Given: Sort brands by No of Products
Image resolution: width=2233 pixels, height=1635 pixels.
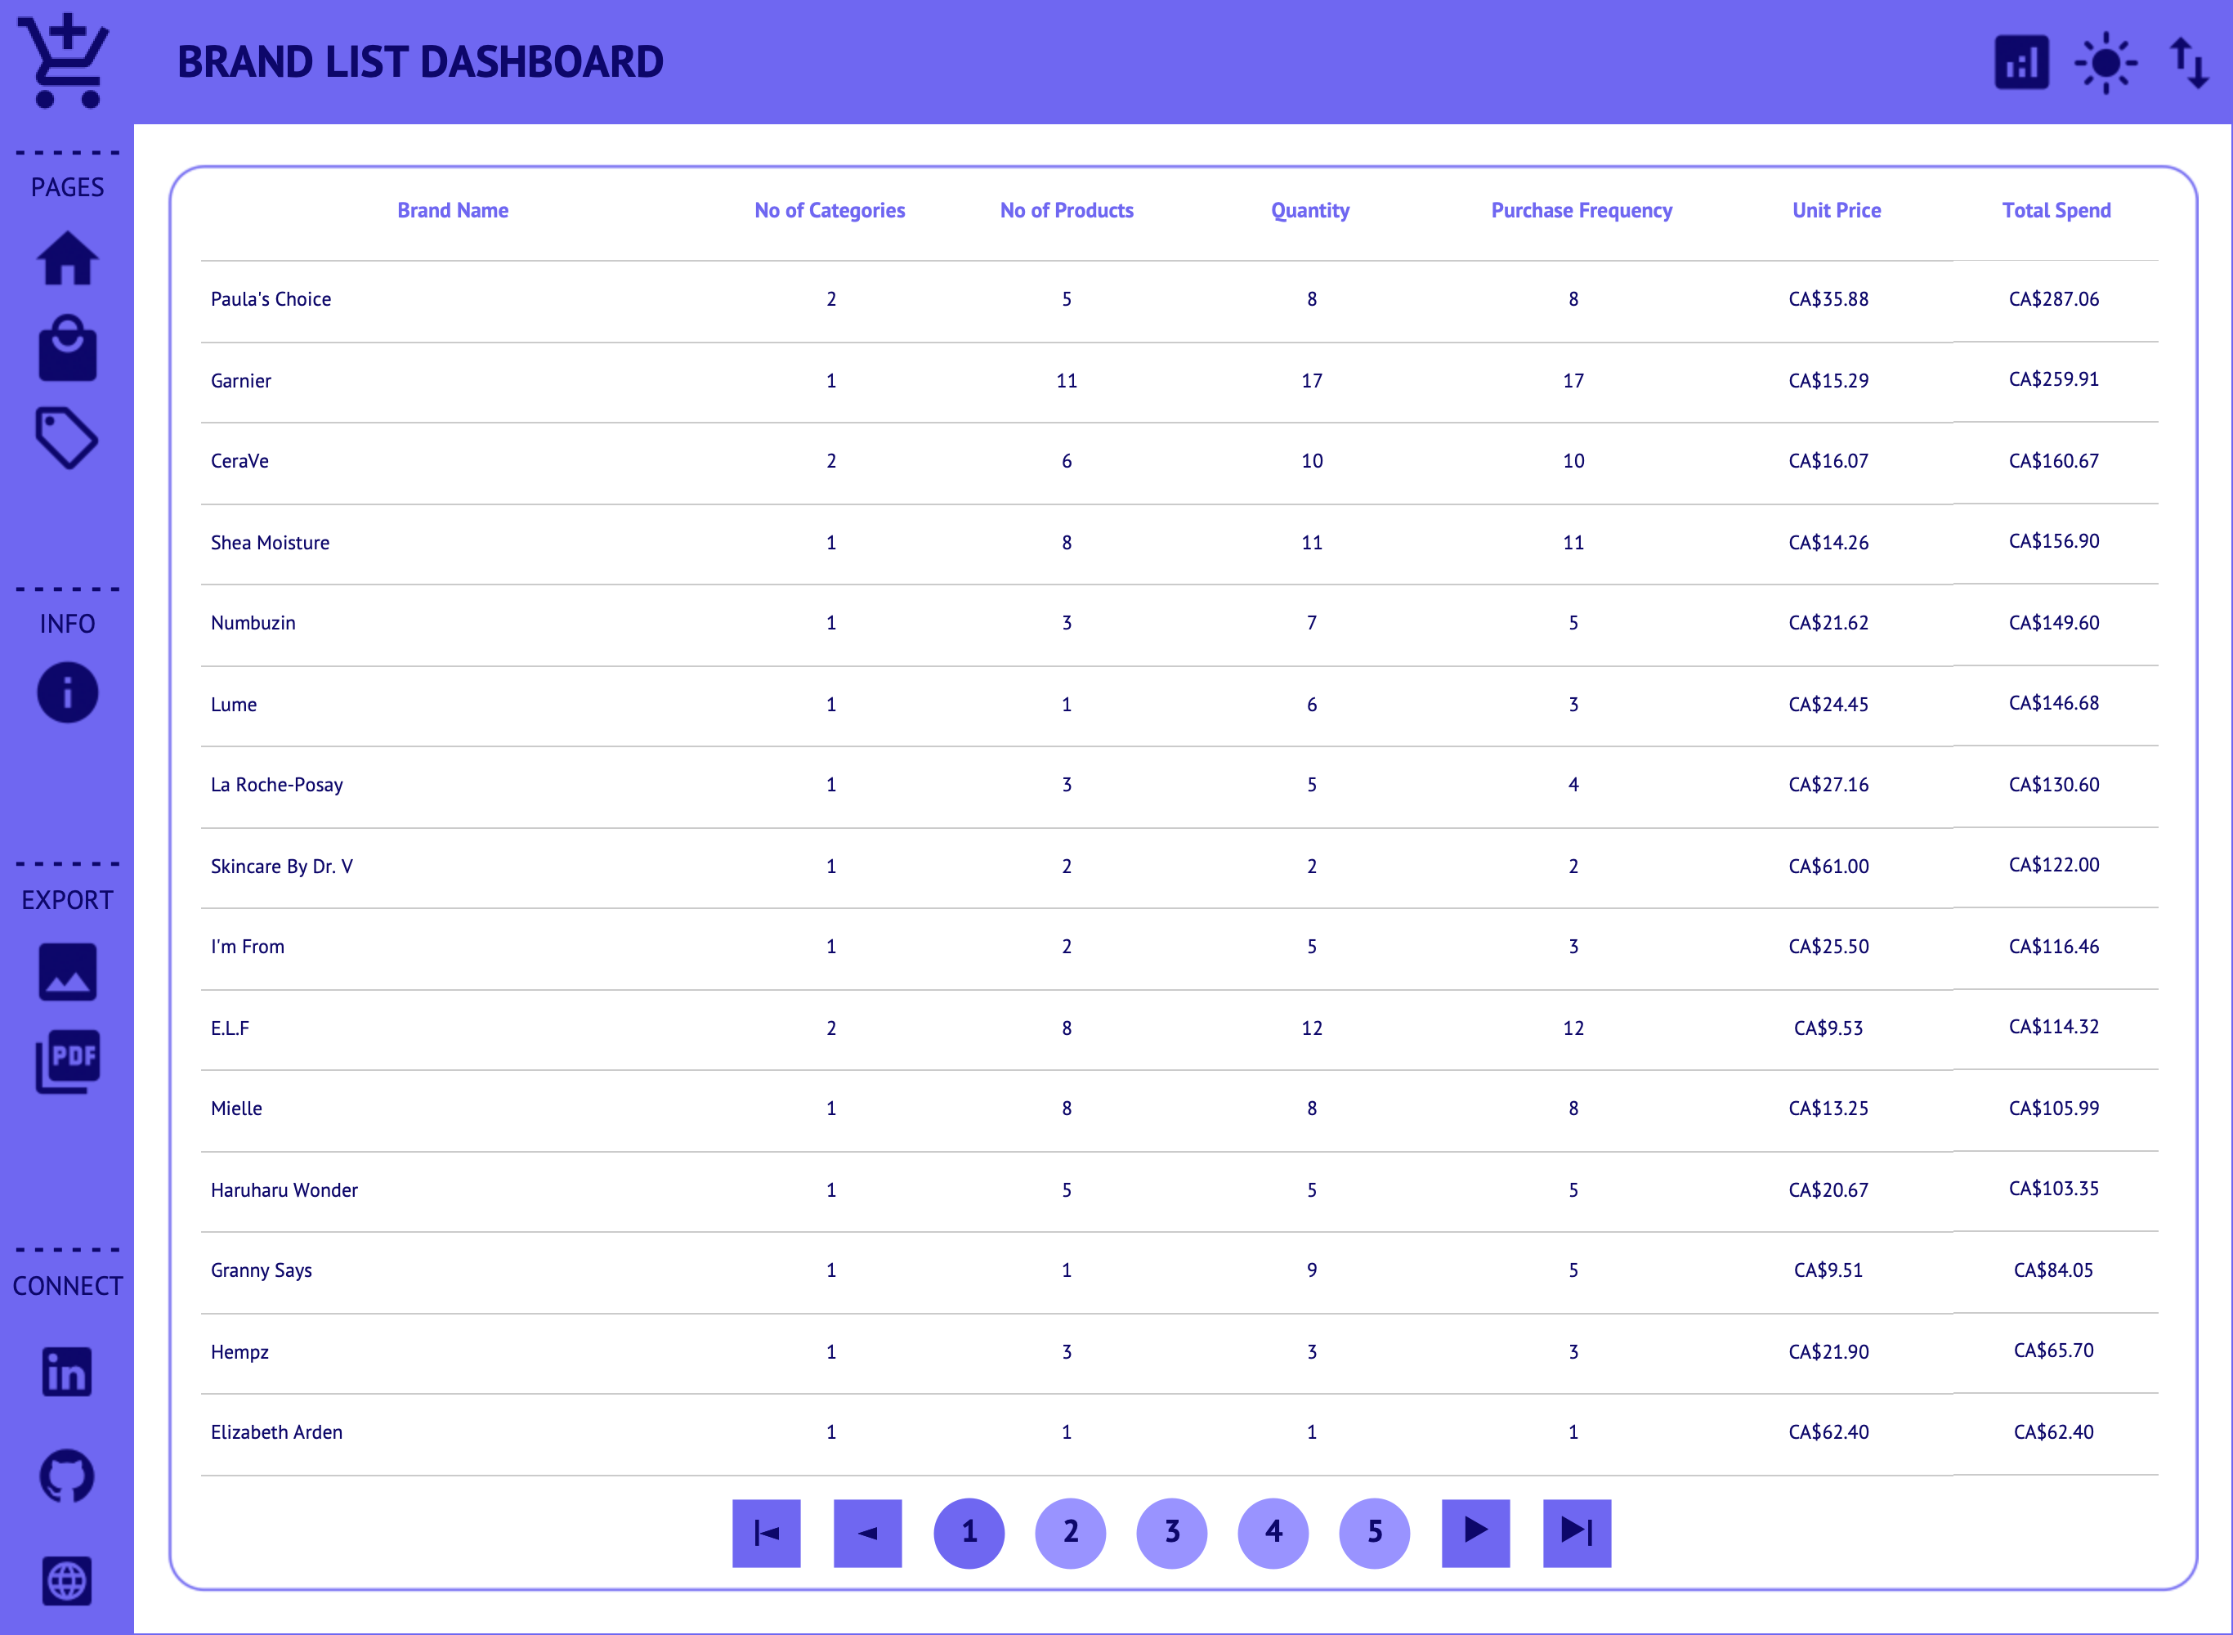Looking at the screenshot, I should pos(1067,210).
